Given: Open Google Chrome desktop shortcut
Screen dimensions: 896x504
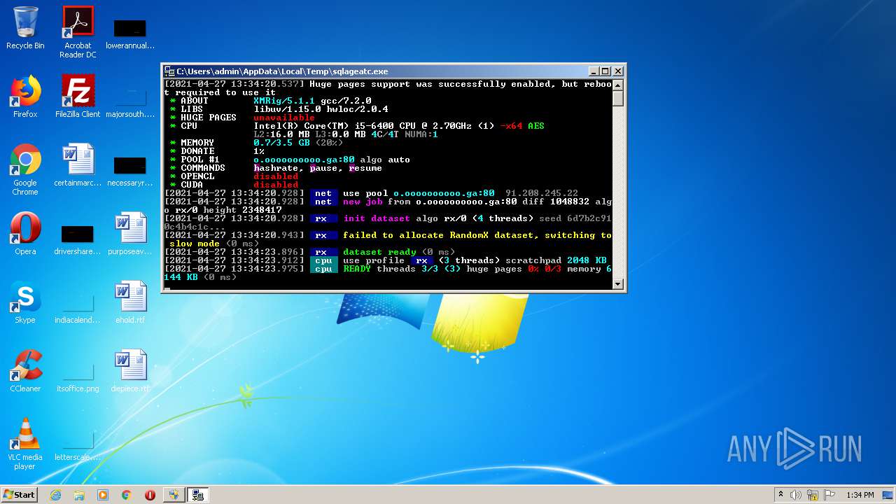Looking at the screenshot, I should click(x=25, y=169).
